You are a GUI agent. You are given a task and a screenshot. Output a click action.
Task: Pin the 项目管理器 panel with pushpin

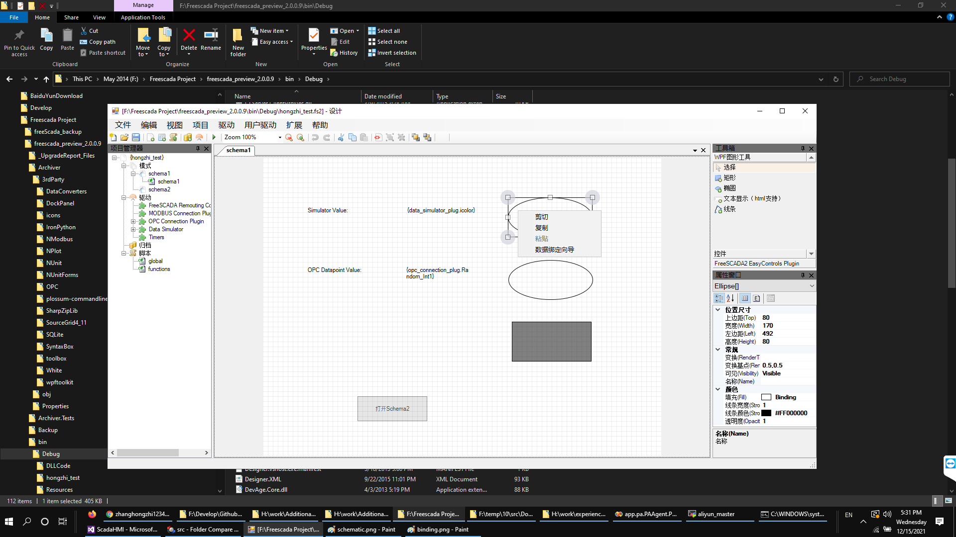tap(198, 148)
